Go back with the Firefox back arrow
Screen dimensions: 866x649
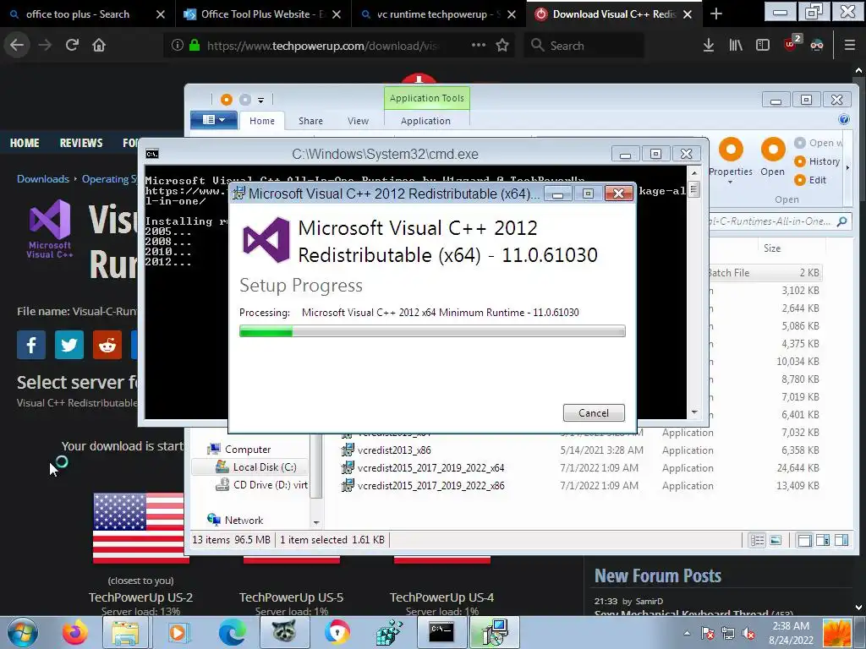(17, 45)
